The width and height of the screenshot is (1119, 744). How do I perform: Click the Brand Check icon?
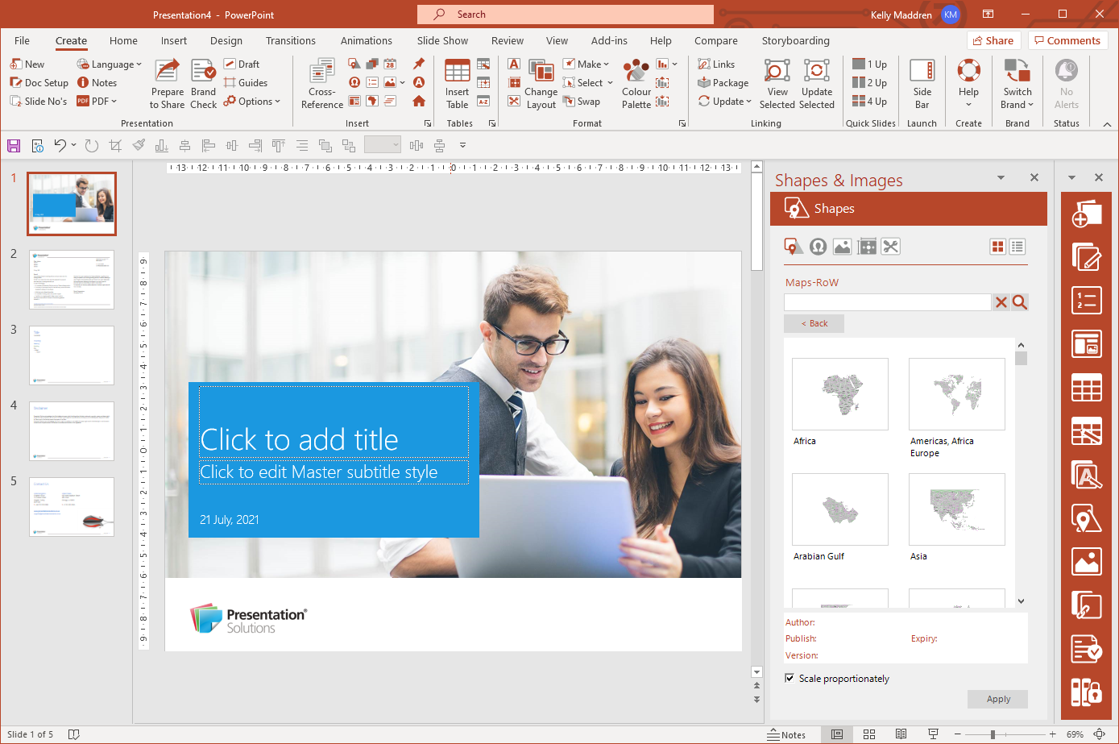click(203, 83)
